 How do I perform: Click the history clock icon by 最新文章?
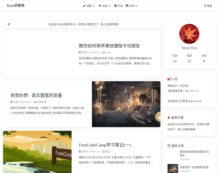point(169,146)
